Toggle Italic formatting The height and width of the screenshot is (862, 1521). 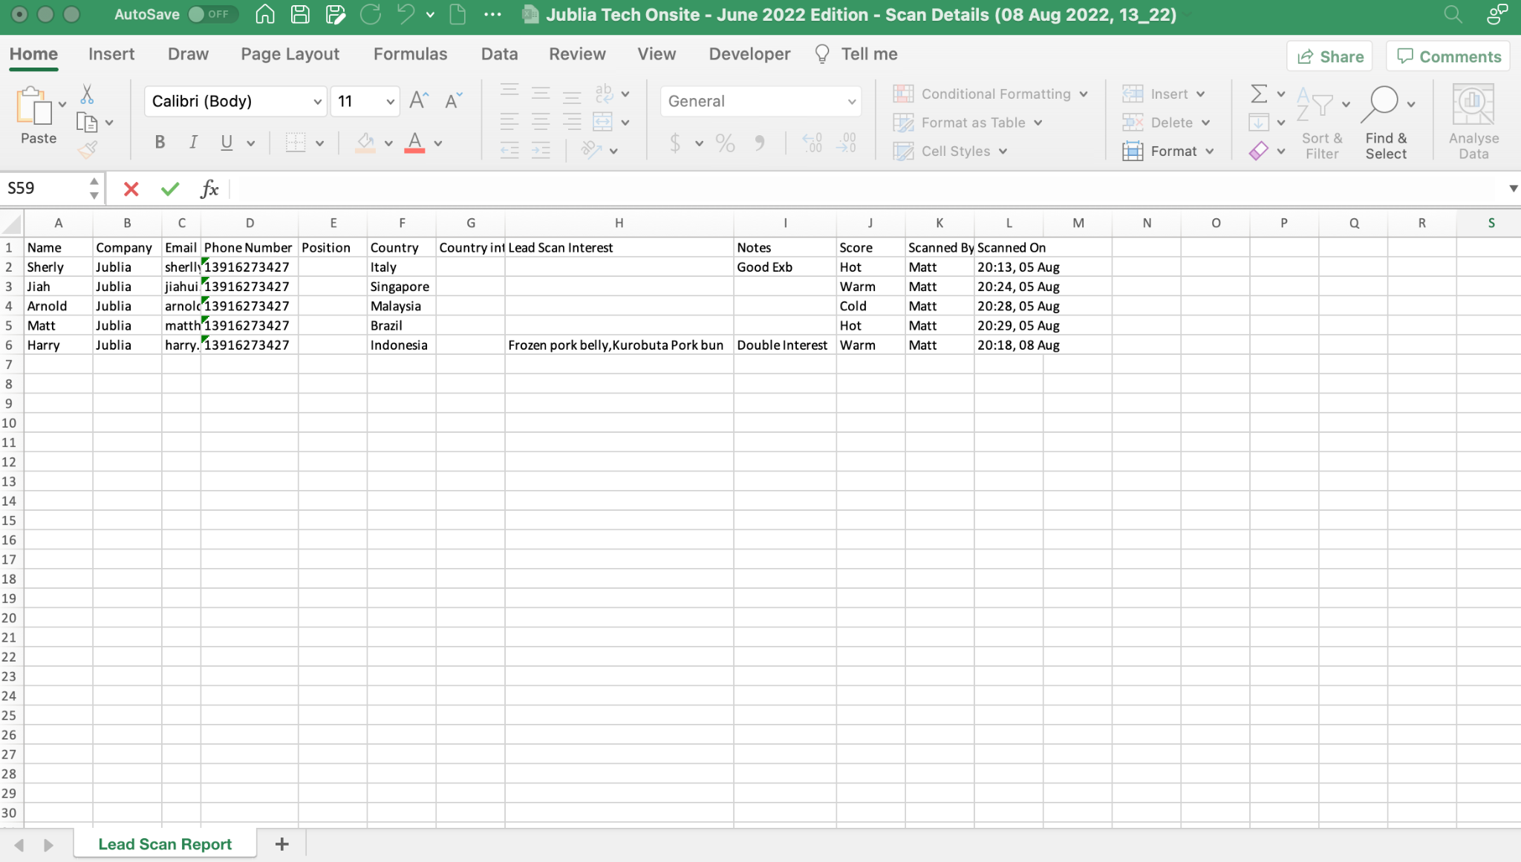click(193, 143)
